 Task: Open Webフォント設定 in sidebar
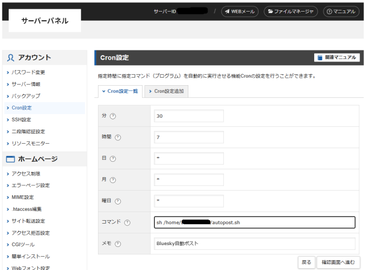click(31, 268)
